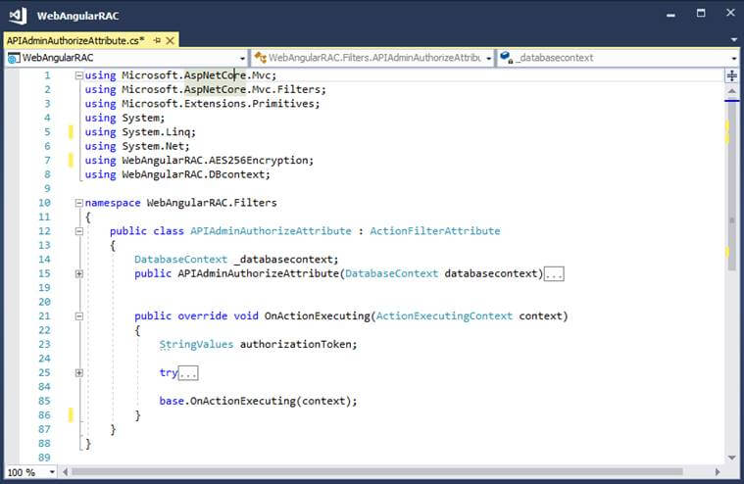Open the 100 % zoom level dropdown

[x=52, y=472]
